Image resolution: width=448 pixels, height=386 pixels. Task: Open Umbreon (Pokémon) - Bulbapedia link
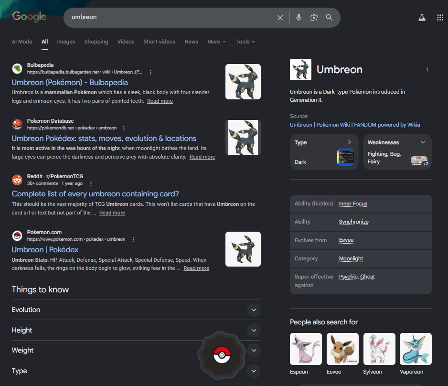click(70, 83)
